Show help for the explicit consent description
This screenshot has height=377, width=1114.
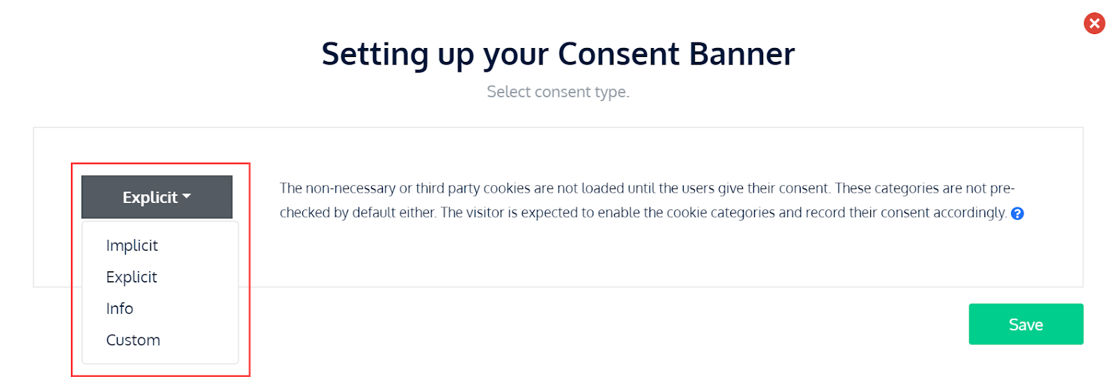point(1017,214)
